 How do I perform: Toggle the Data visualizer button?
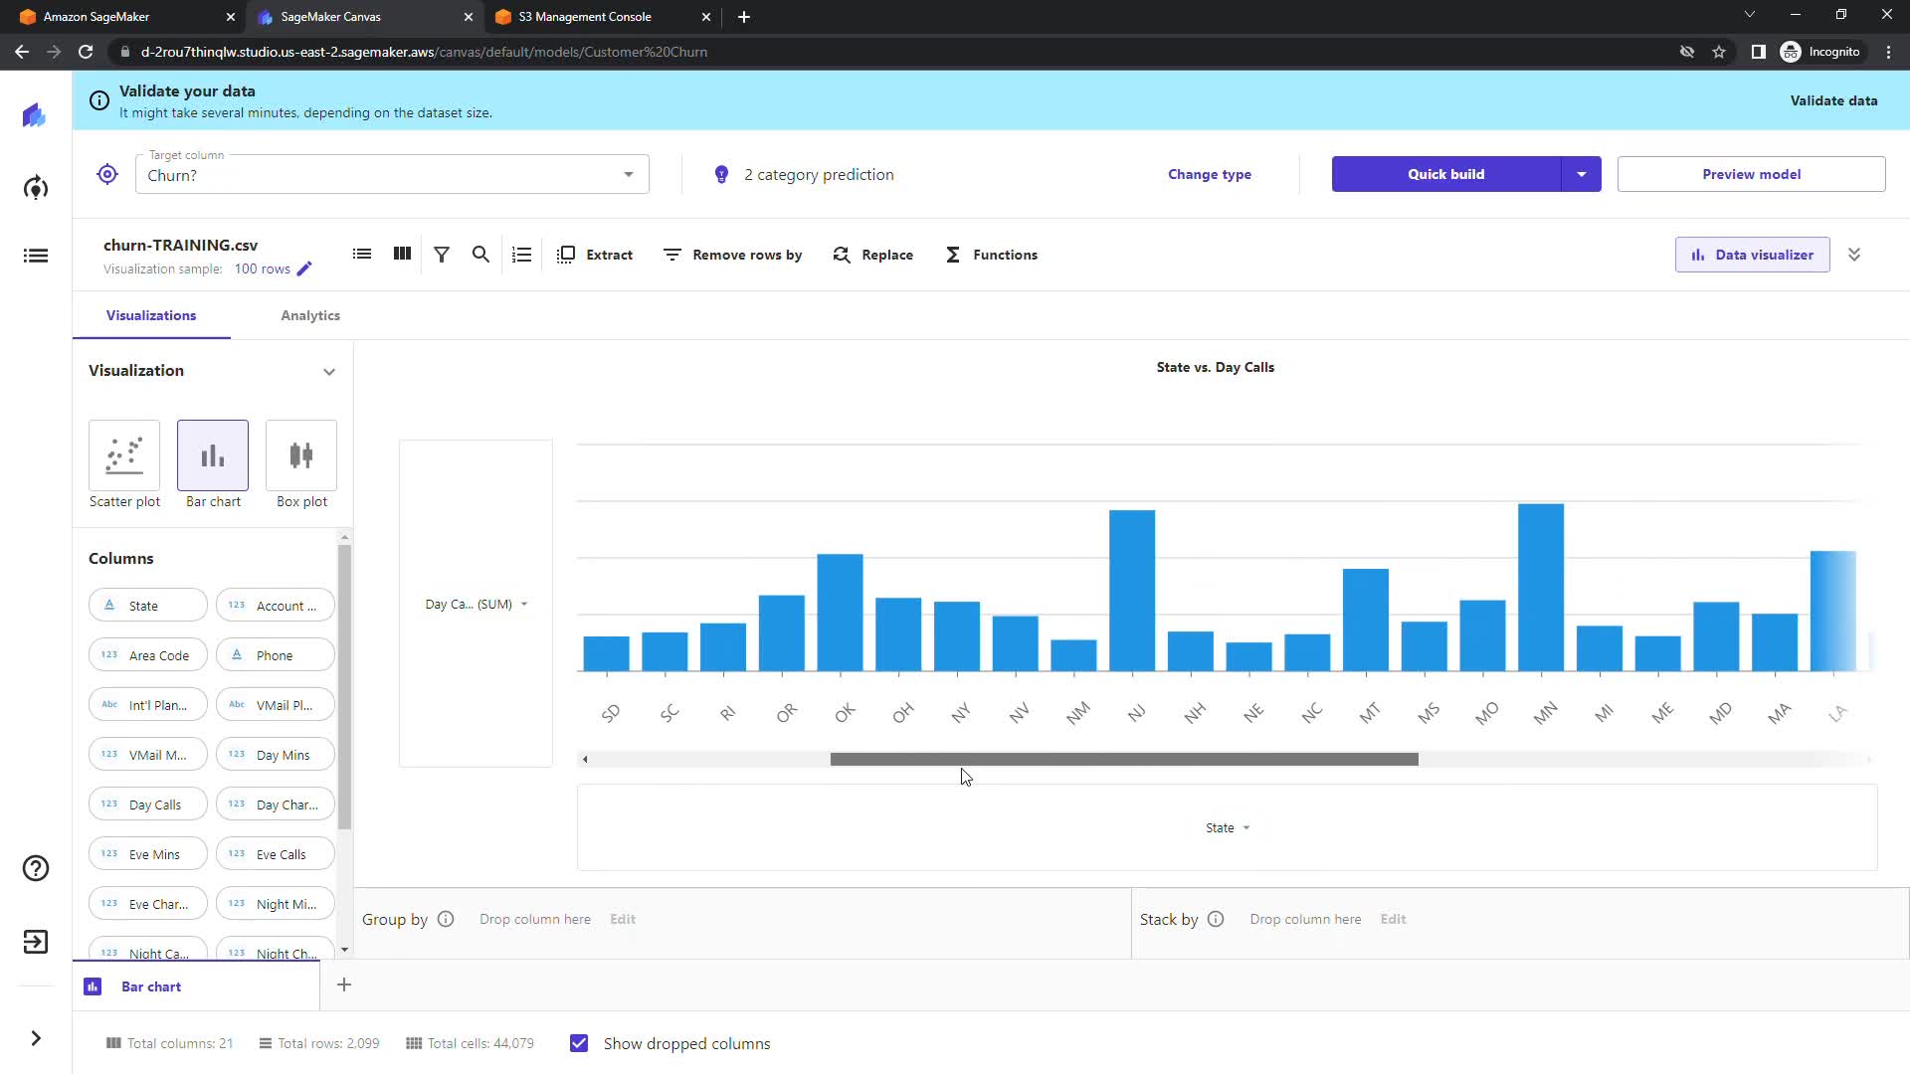(x=1752, y=255)
